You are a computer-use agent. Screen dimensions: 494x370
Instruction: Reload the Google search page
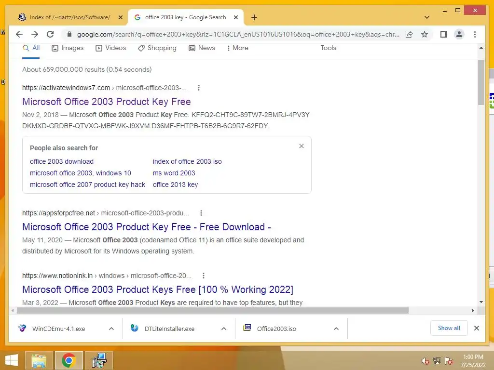(50, 34)
